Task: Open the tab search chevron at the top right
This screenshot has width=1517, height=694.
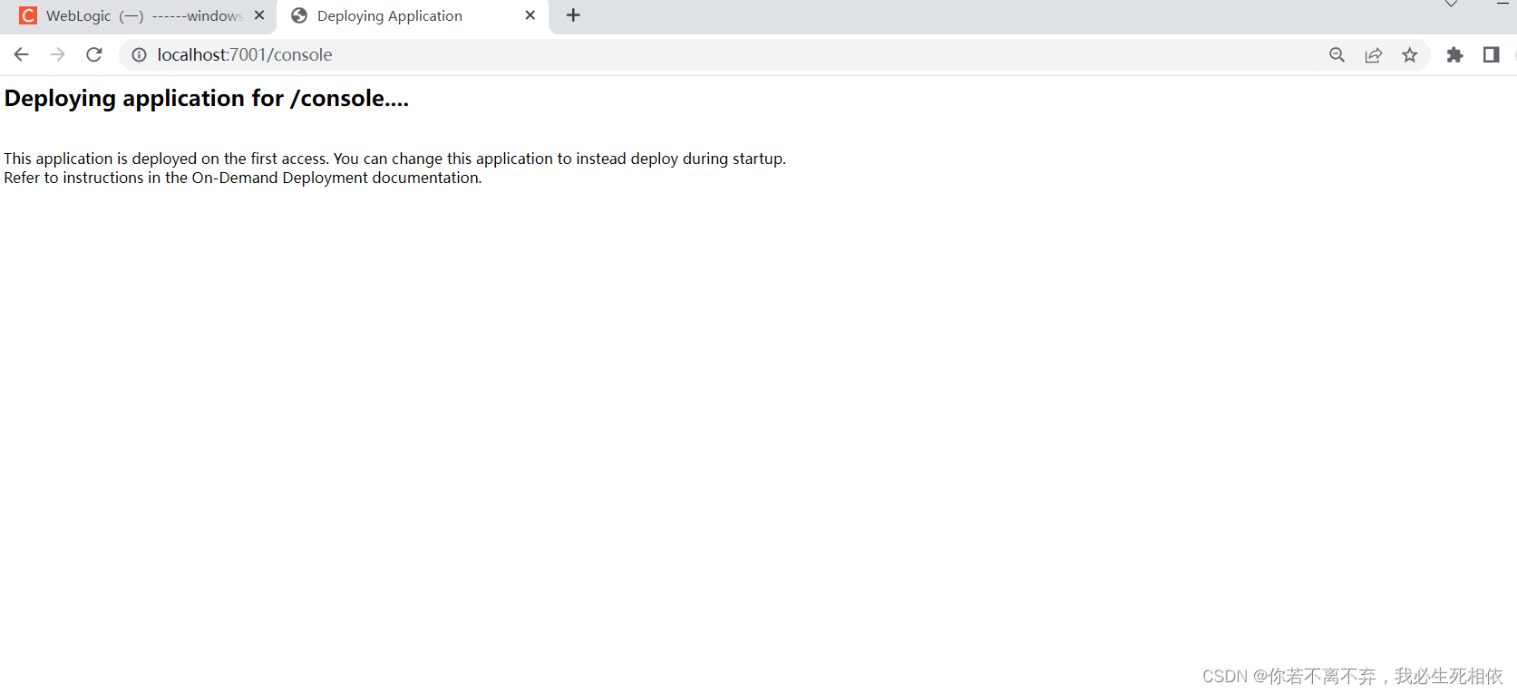Action: point(1451,5)
